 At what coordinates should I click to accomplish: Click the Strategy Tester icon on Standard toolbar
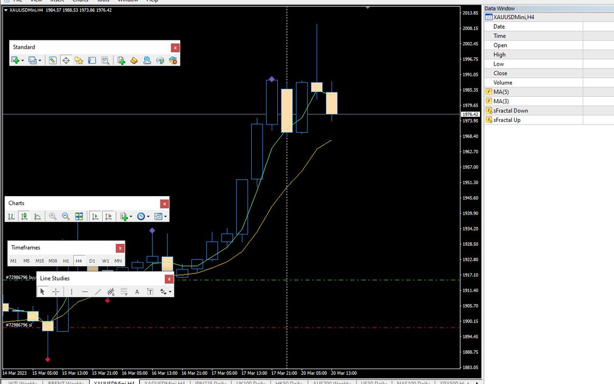point(105,60)
